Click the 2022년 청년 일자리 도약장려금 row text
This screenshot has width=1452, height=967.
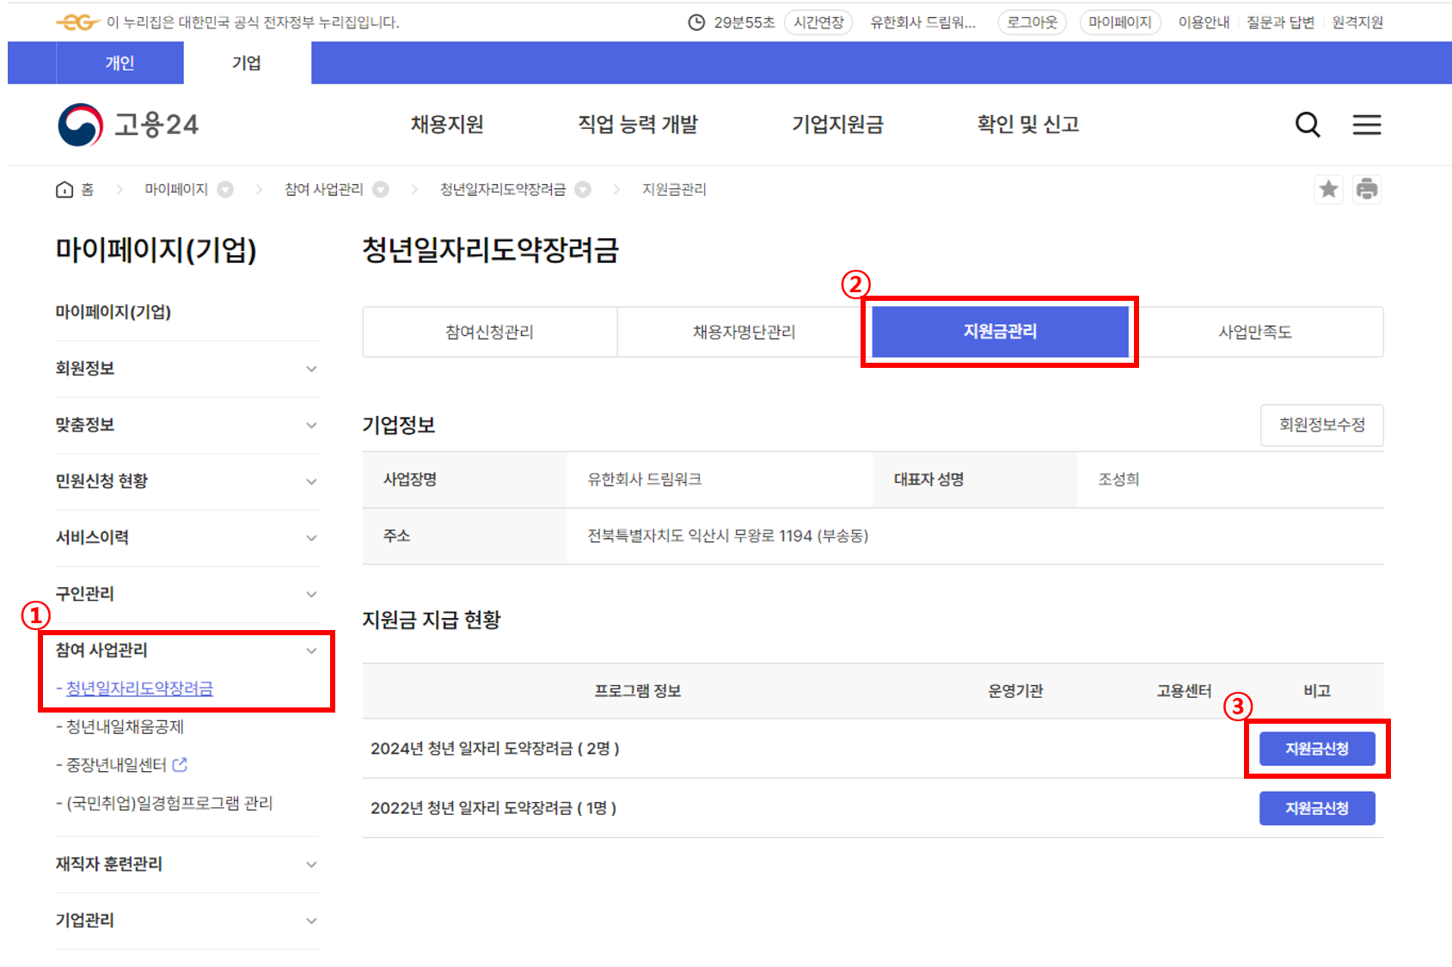[493, 808]
